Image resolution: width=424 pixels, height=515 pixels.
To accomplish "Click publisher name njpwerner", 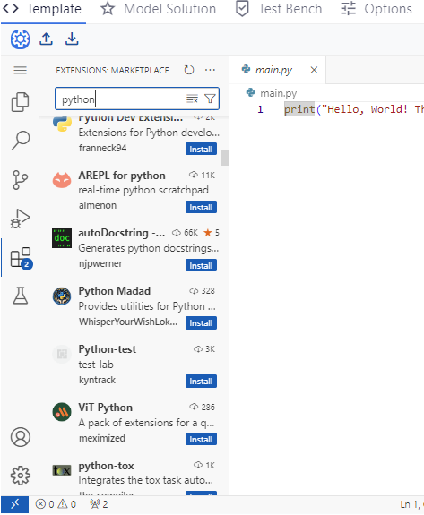I will click(100, 263).
